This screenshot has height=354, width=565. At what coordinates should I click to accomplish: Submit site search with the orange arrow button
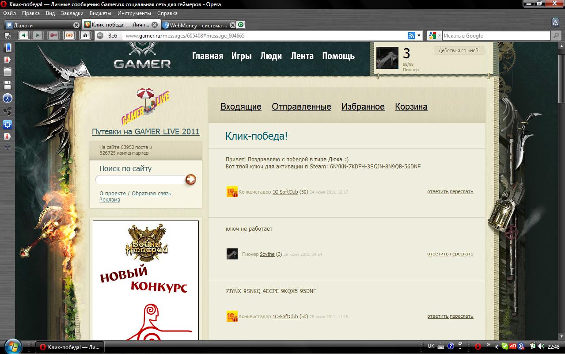click(190, 179)
